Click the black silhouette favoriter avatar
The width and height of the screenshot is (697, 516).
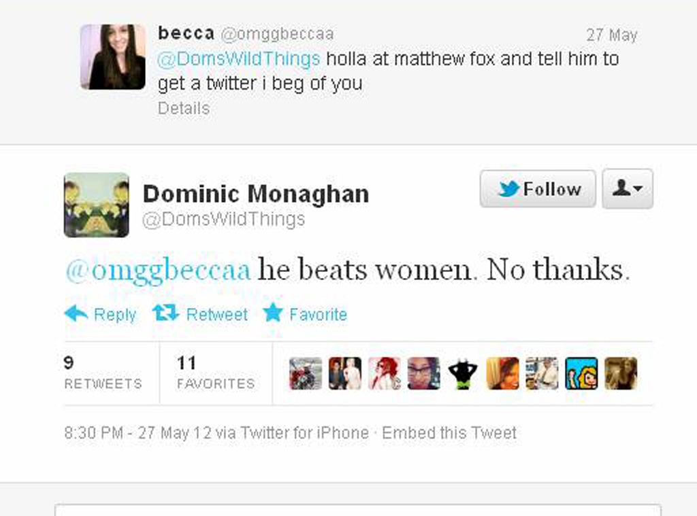463,373
